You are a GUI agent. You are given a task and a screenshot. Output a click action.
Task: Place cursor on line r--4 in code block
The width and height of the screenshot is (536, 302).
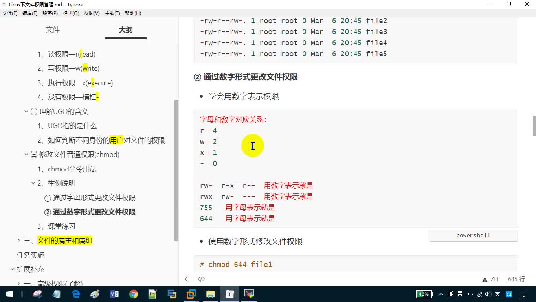208,131
